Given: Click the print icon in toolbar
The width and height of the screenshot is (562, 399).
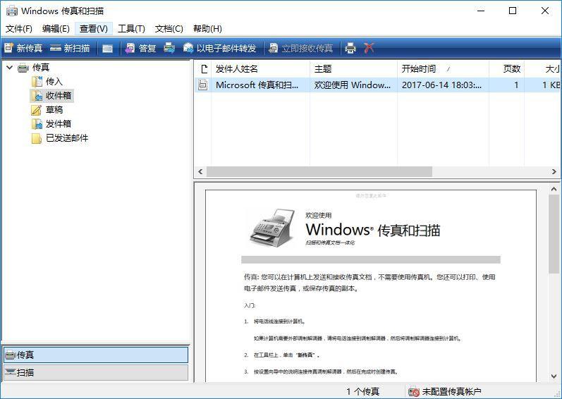Looking at the screenshot, I should (x=350, y=48).
